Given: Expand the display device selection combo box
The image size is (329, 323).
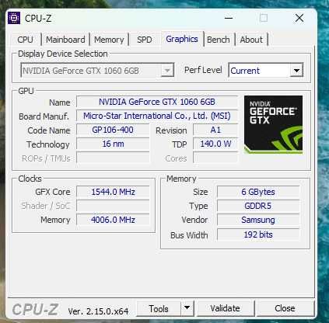Looking at the screenshot, I should 97,70.
